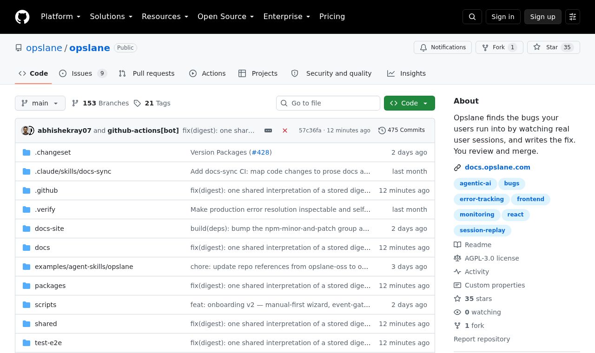Click the folder icon beside scripts
The height and width of the screenshot is (353, 595).
coord(26,305)
